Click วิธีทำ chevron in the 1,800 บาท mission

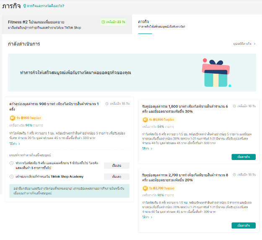pos(152,149)
